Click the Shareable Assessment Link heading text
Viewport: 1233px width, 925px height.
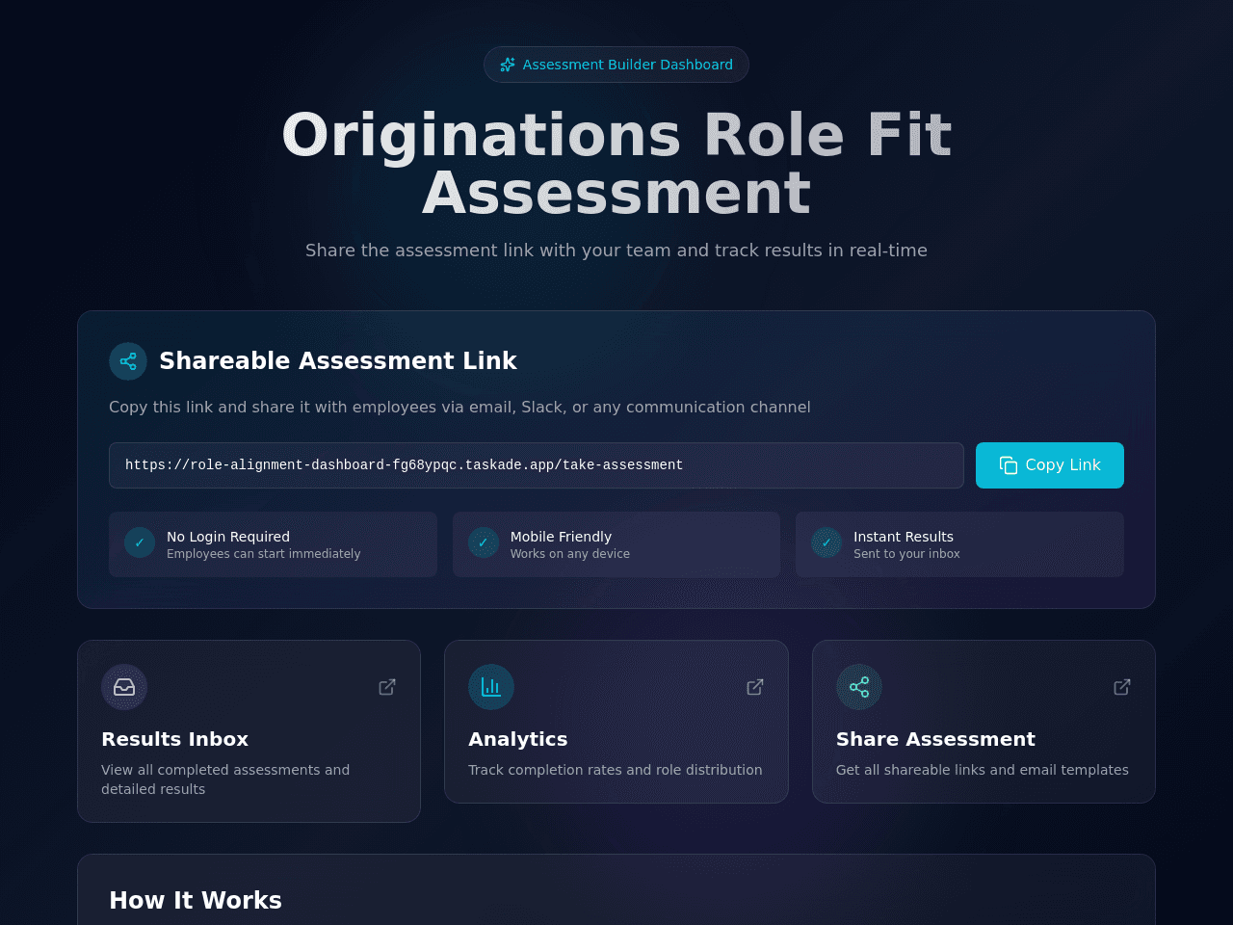(x=338, y=361)
